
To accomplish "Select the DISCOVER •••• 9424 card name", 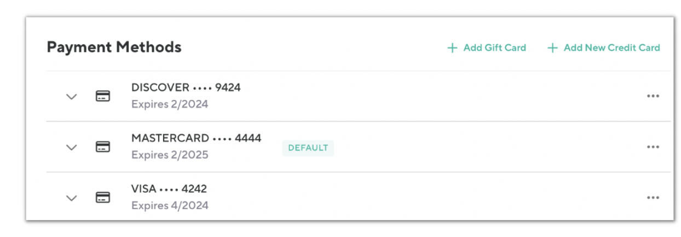I will 186,87.
